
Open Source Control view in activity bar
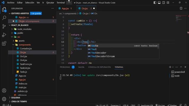point(4,26)
